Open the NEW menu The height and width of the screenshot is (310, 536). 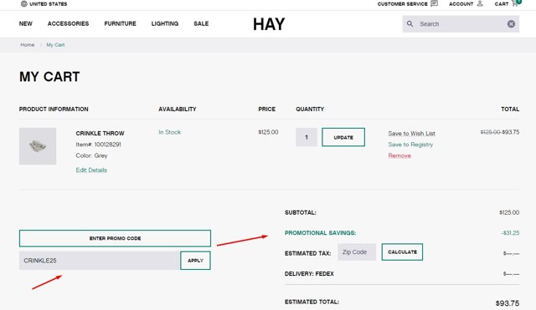click(x=26, y=23)
